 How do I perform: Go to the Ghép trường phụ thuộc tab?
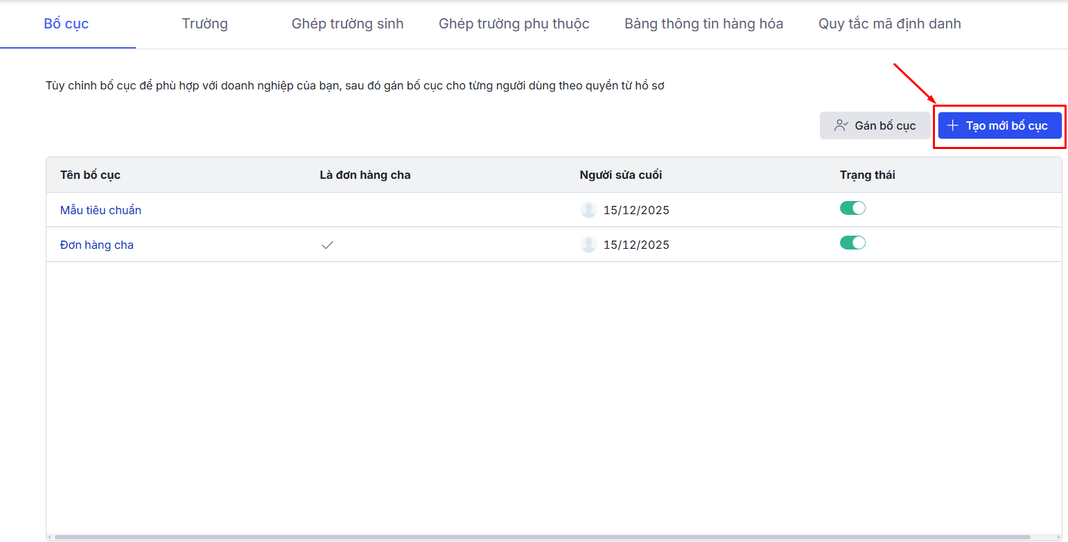click(x=514, y=24)
